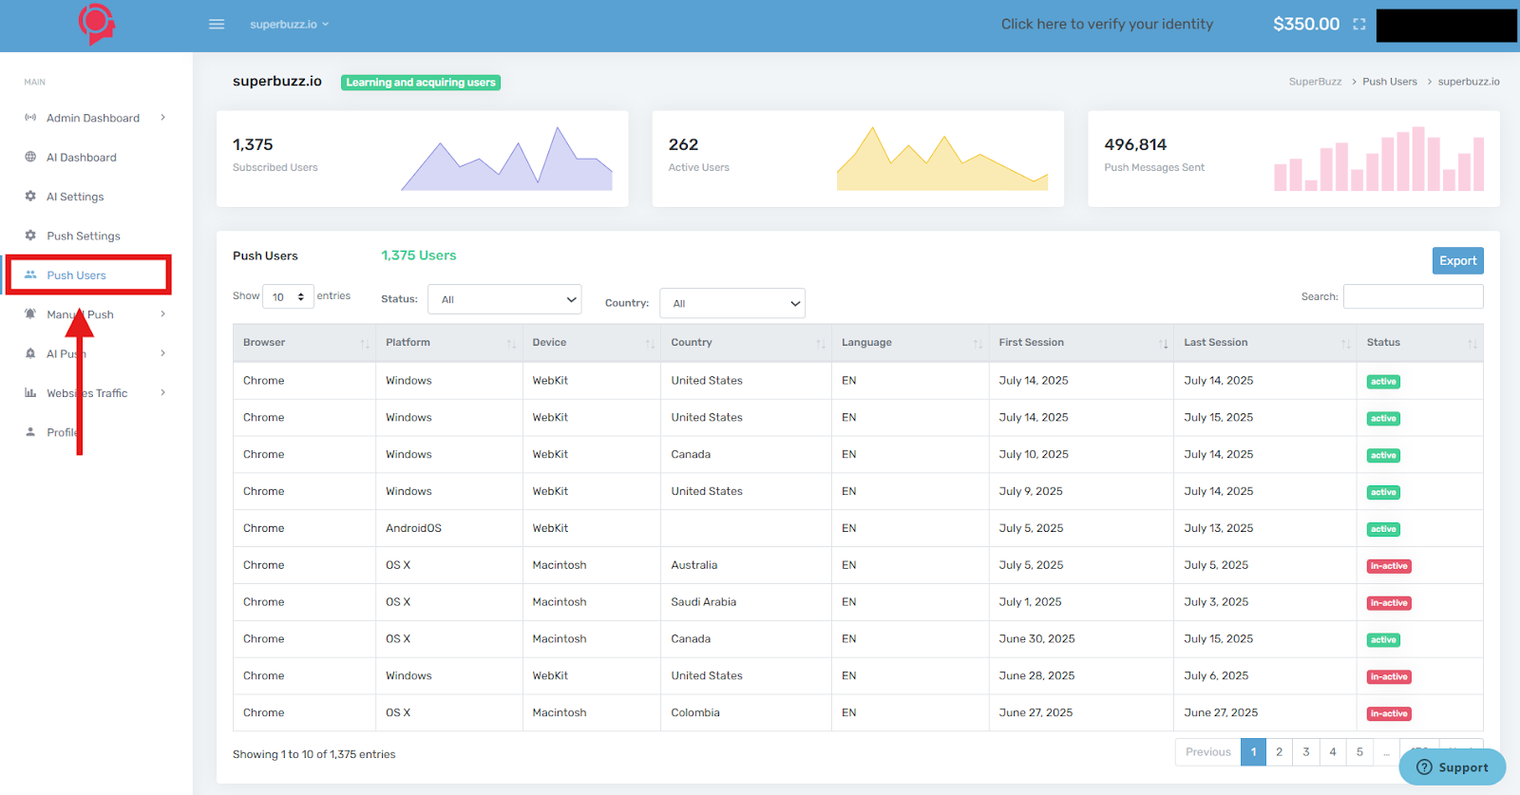This screenshot has height=795, width=1520.
Task: Click the Search input field
Action: pos(1413,296)
